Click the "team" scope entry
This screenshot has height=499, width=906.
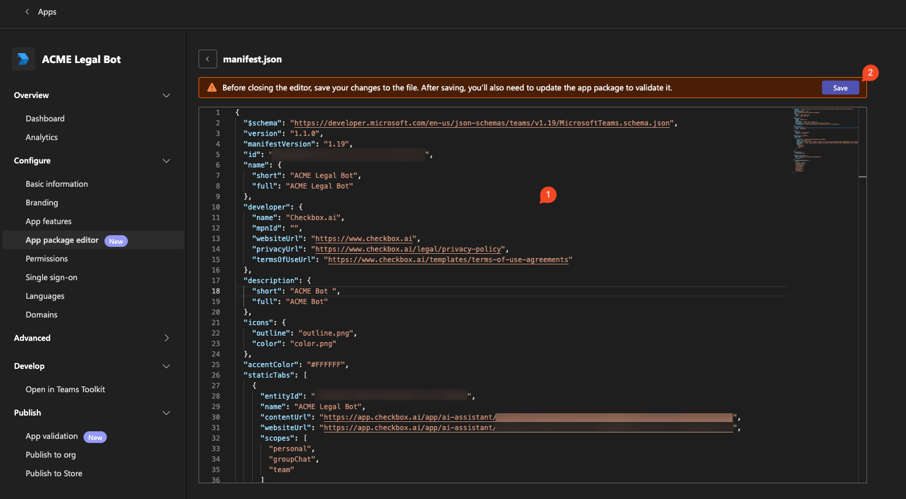[x=281, y=470]
